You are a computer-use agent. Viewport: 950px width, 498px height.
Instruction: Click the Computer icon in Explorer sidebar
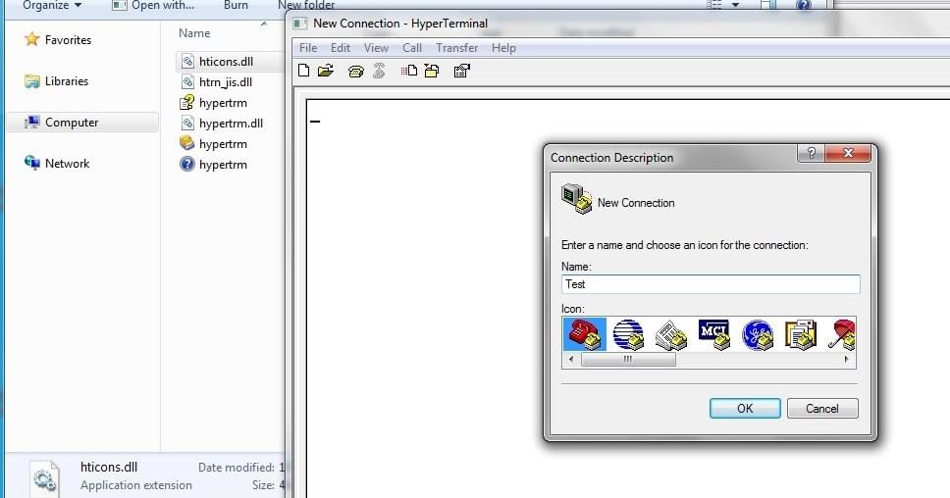31,123
